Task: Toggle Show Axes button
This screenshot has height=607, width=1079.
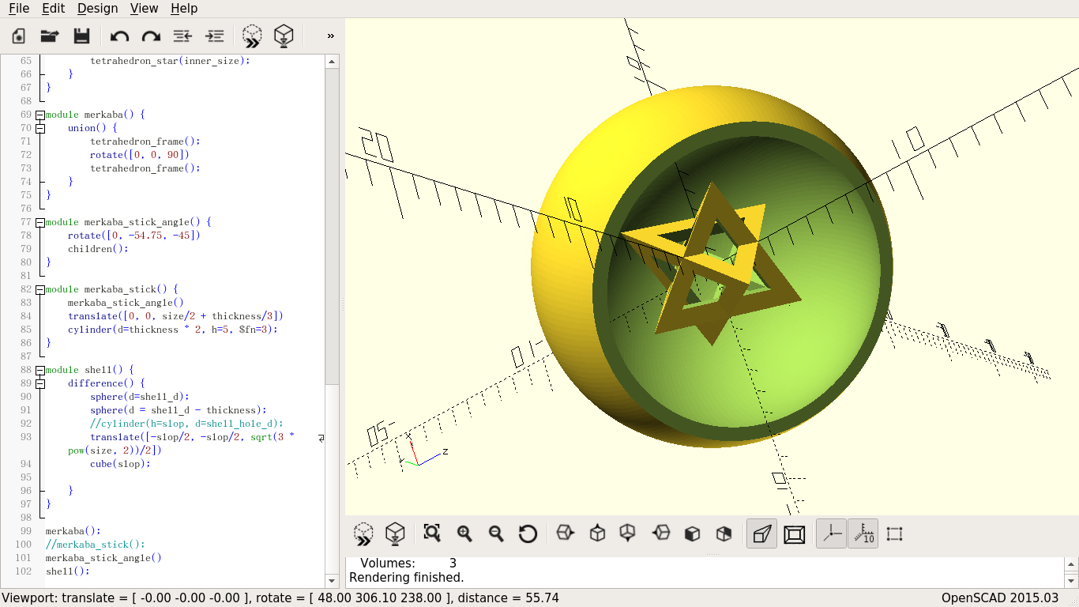Action: (831, 533)
